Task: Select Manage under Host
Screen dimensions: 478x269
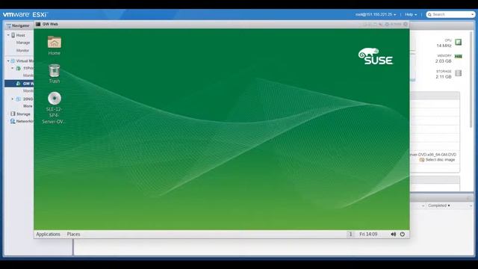Action: point(23,43)
